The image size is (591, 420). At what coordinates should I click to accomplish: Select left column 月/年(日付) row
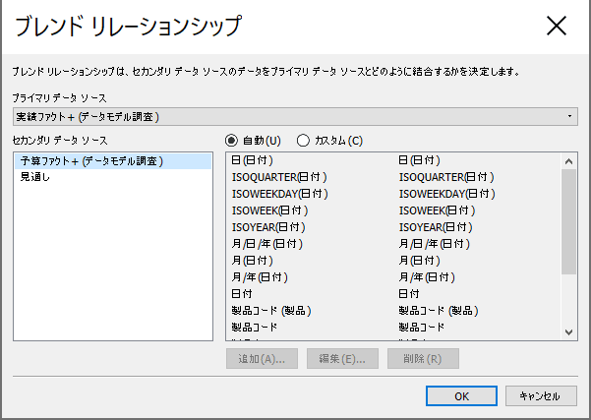[x=260, y=277]
